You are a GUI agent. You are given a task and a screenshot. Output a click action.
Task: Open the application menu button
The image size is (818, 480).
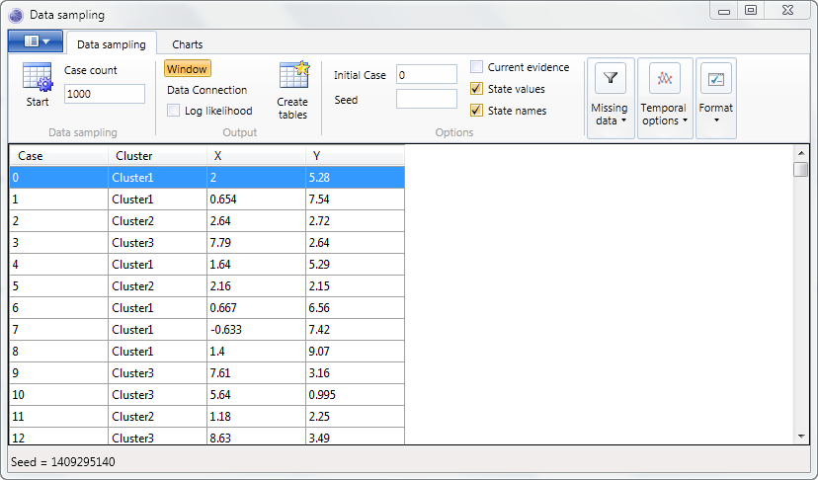pyautogui.click(x=36, y=41)
